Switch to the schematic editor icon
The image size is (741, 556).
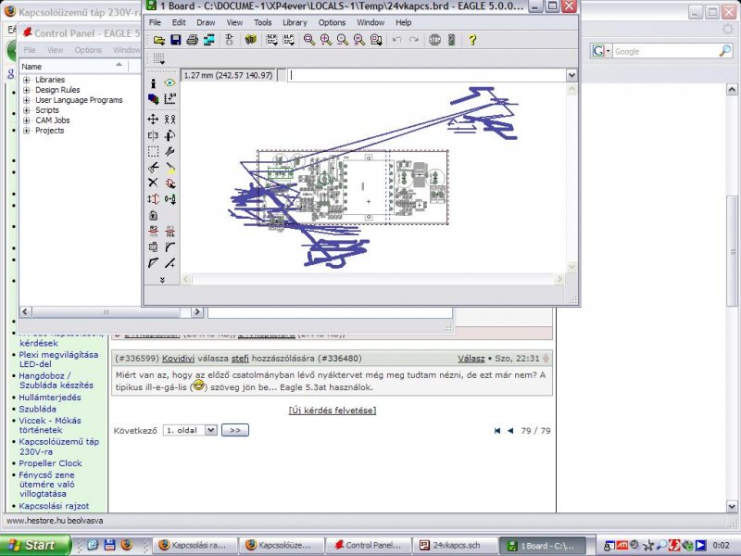click(x=230, y=40)
